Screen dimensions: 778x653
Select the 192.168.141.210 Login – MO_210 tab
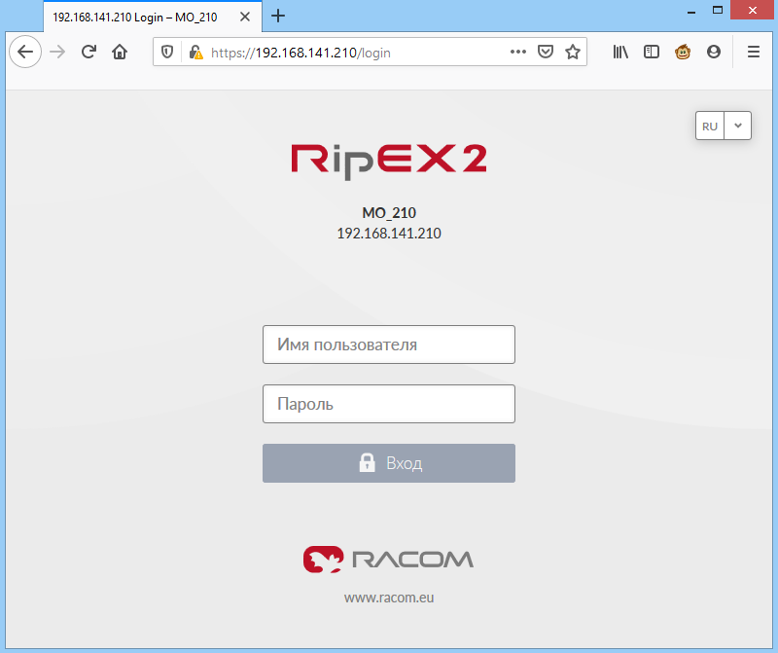153,17
